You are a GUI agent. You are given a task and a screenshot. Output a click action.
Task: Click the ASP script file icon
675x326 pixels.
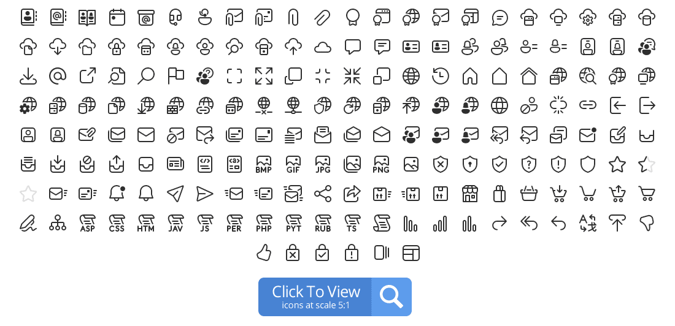(x=87, y=223)
